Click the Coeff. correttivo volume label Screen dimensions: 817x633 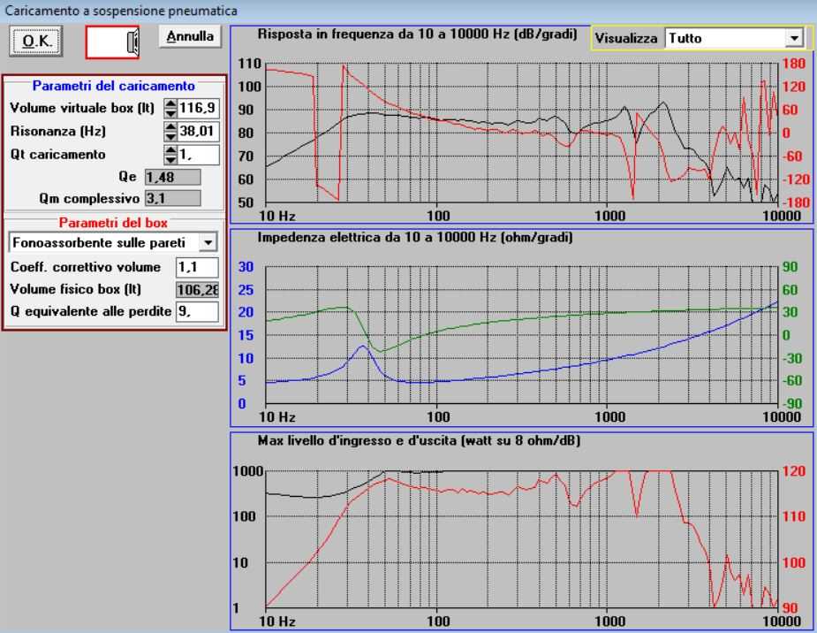86,268
